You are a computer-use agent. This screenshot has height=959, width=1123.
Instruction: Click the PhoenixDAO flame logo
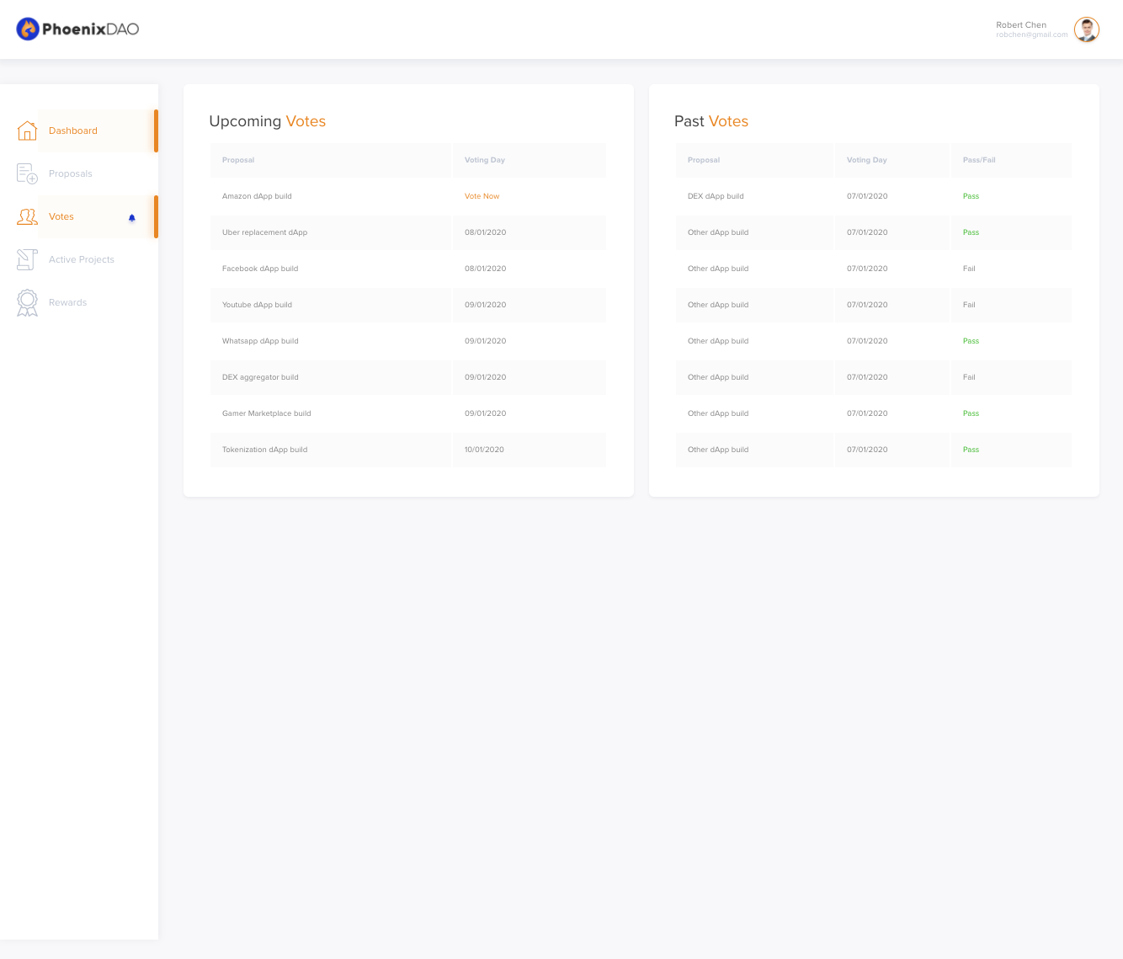(x=28, y=29)
